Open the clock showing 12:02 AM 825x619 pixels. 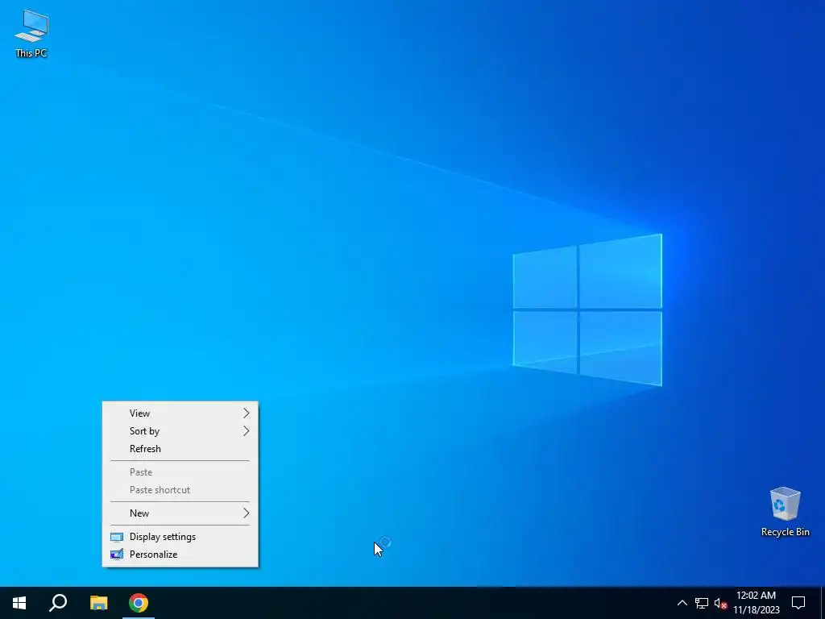coord(756,603)
